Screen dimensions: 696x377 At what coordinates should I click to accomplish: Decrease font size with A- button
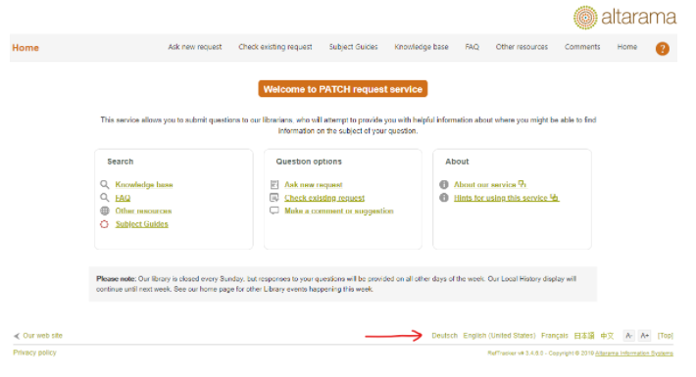pos(628,336)
